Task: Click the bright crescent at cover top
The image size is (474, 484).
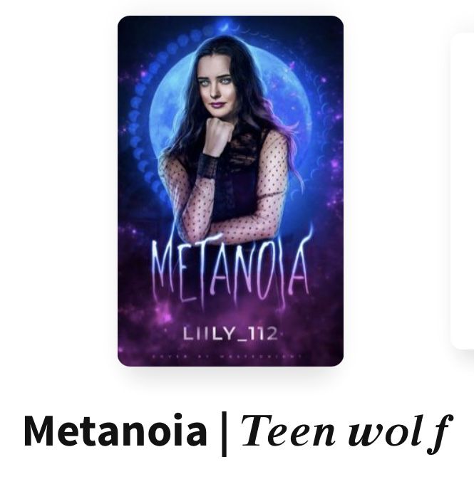Action: [x=227, y=26]
